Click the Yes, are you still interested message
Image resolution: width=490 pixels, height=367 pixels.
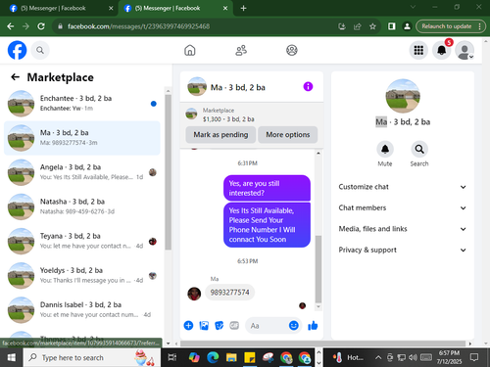click(267, 188)
